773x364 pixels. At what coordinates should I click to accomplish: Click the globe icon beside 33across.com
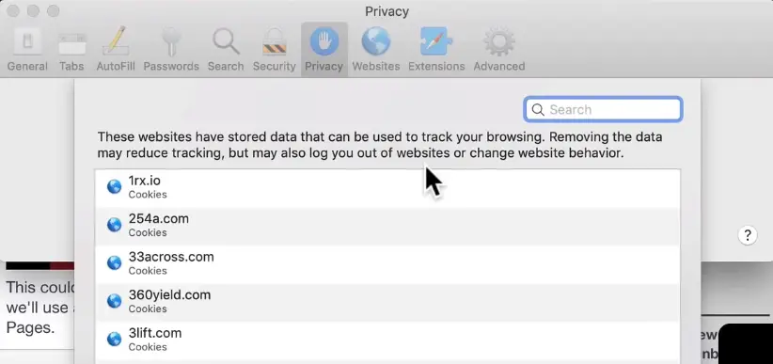click(114, 263)
